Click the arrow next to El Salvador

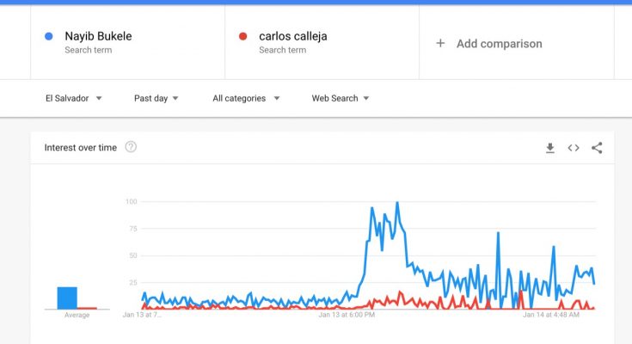[x=99, y=98]
